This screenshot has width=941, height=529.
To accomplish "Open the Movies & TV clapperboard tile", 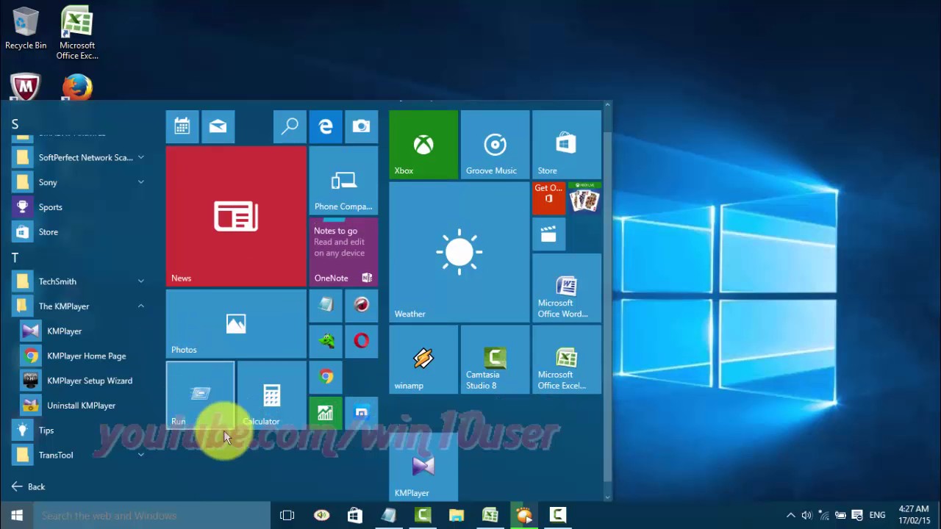I will pyautogui.click(x=548, y=234).
